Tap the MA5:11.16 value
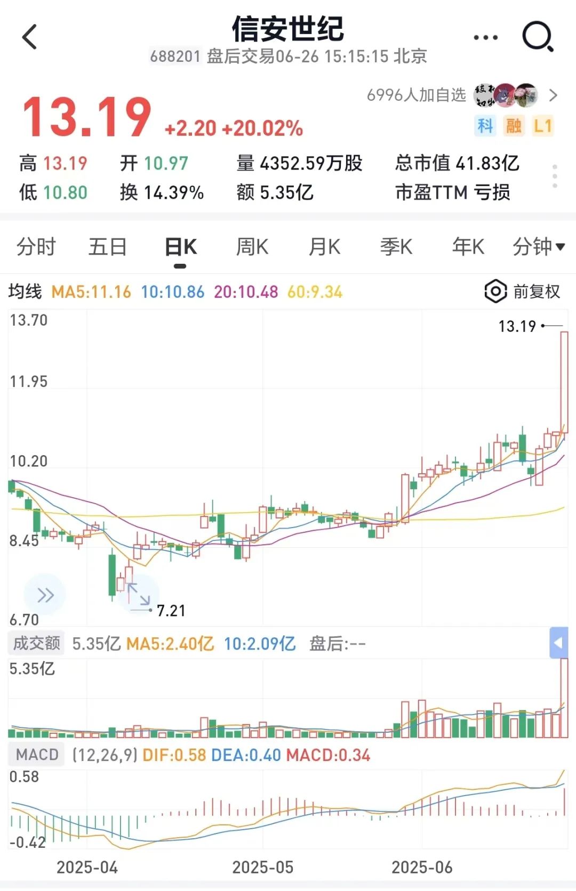The height and width of the screenshot is (891, 576). point(91,291)
